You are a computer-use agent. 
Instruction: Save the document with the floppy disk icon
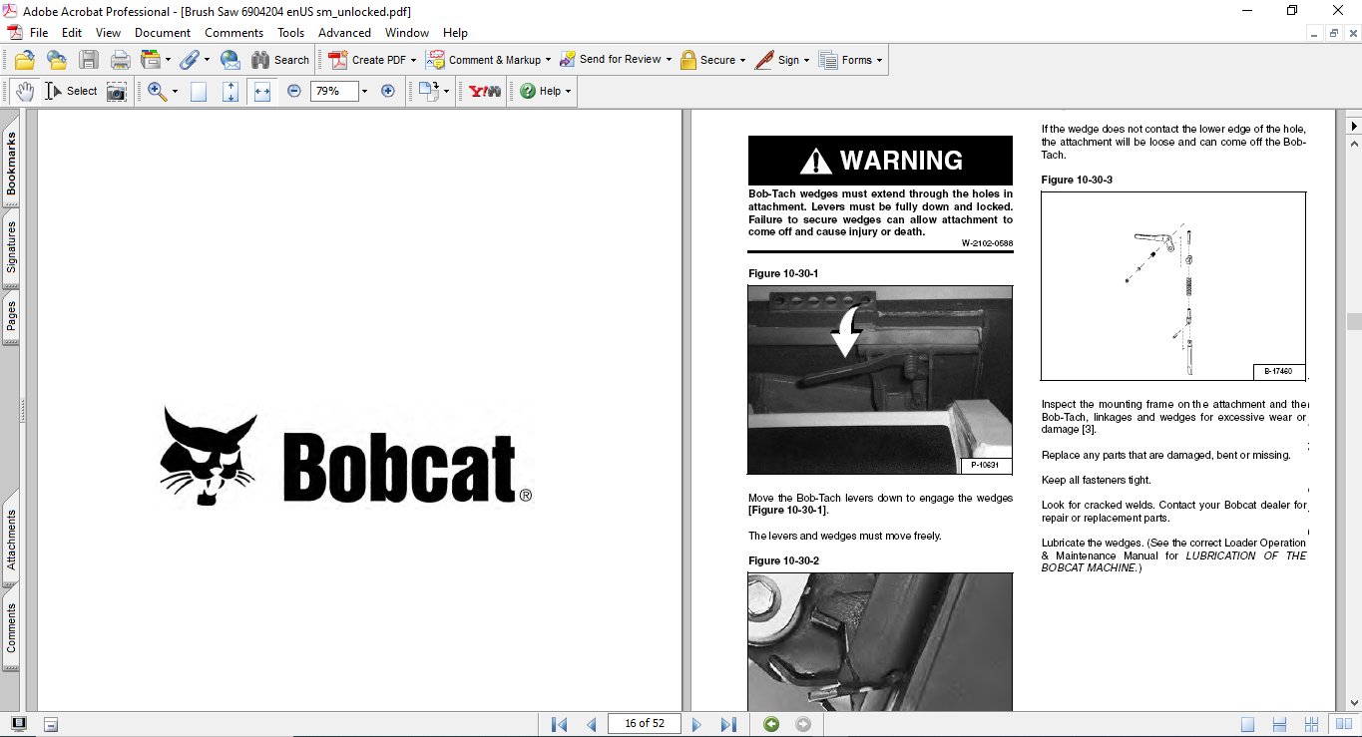88,60
